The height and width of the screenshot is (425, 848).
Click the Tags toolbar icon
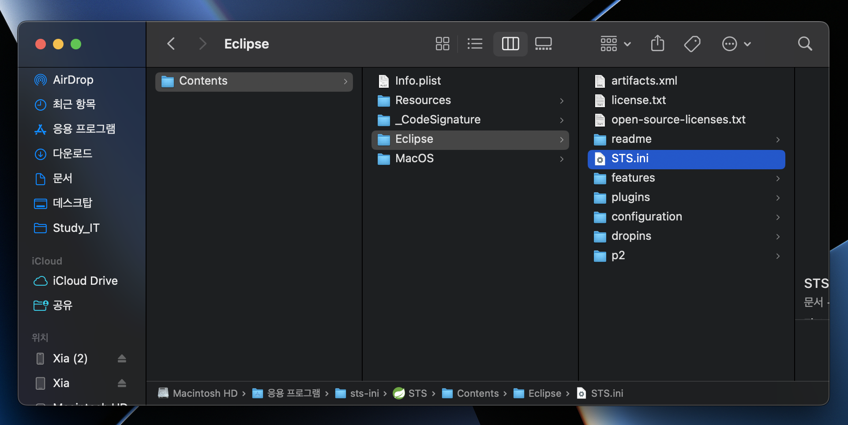pyautogui.click(x=692, y=44)
